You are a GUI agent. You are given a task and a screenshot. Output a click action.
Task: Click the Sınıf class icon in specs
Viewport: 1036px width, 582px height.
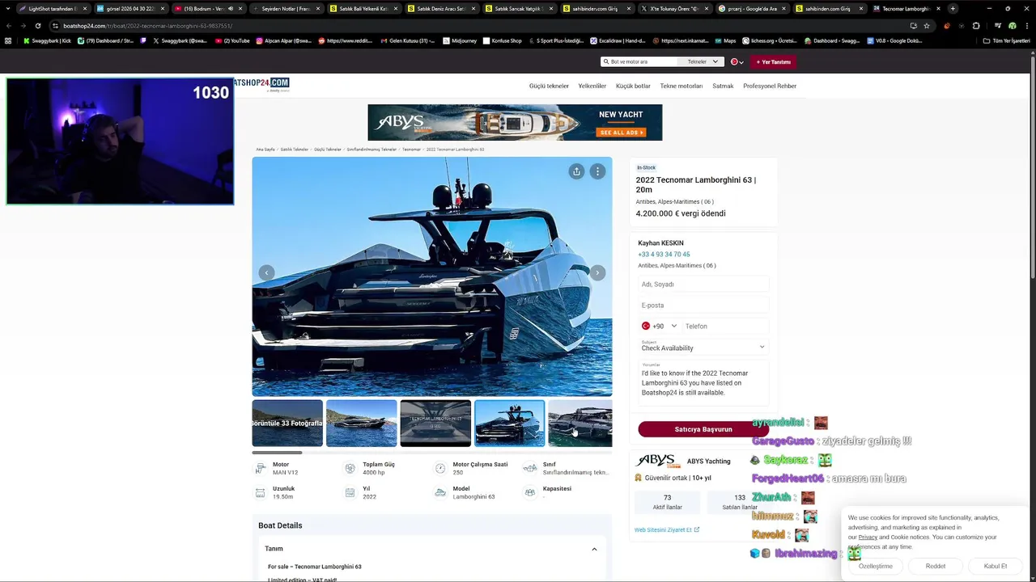coord(529,468)
